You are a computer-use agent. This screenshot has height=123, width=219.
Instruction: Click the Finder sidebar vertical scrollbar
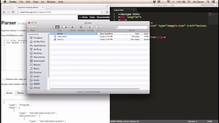click(49, 55)
